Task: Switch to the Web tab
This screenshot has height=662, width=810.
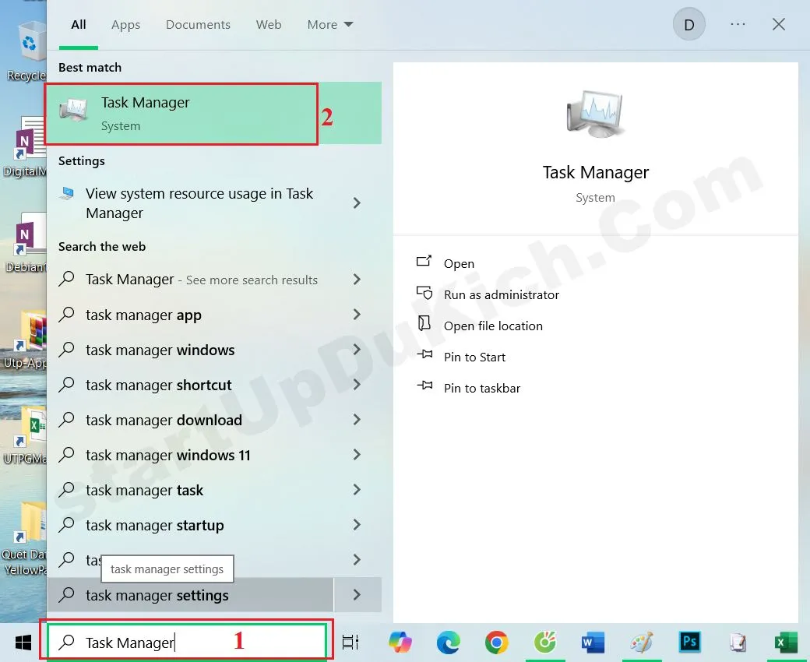Action: (269, 24)
